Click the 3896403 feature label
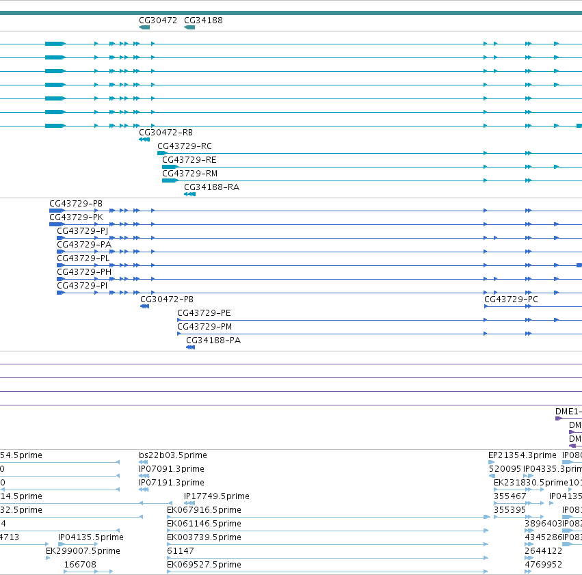Viewport: 582px width, 575px height. click(544, 524)
